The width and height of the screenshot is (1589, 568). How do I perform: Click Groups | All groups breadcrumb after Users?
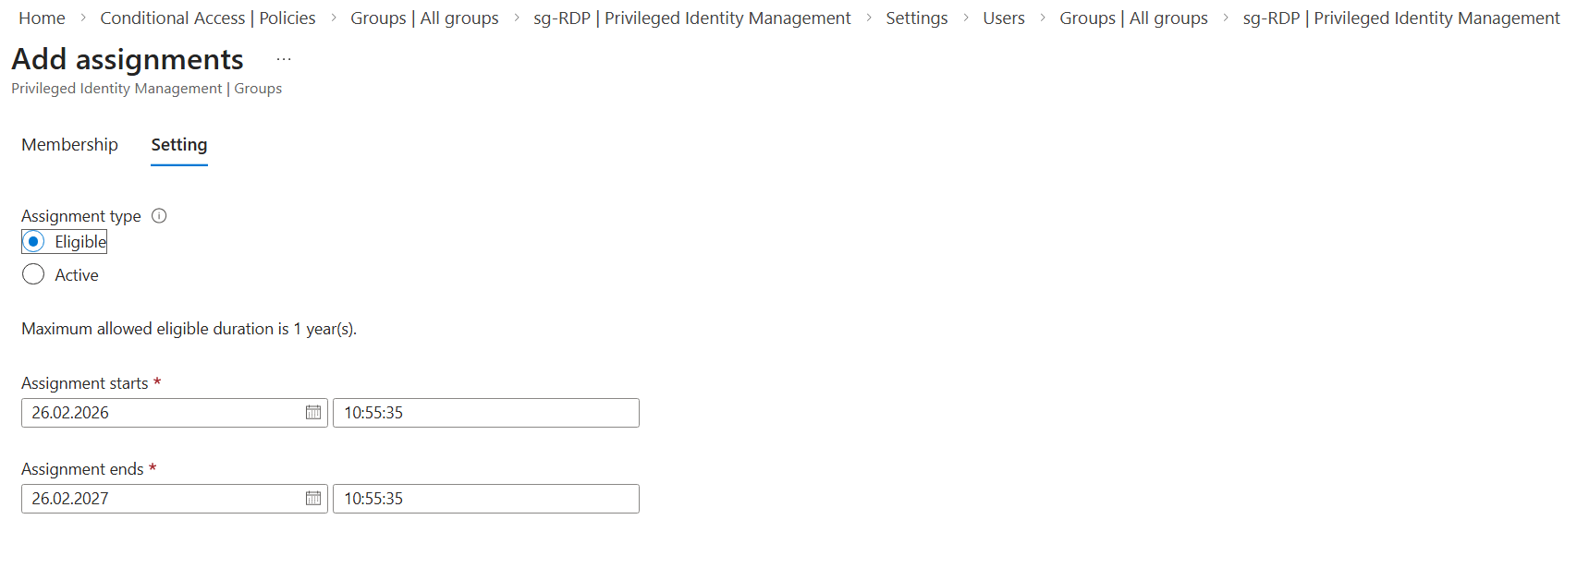coord(1133,18)
